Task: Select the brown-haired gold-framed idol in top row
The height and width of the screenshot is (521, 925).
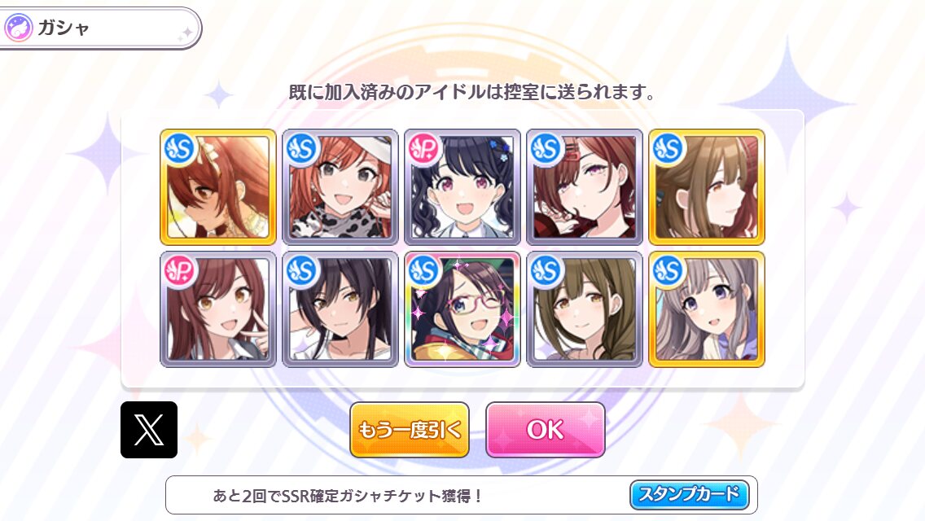Action: tap(707, 187)
